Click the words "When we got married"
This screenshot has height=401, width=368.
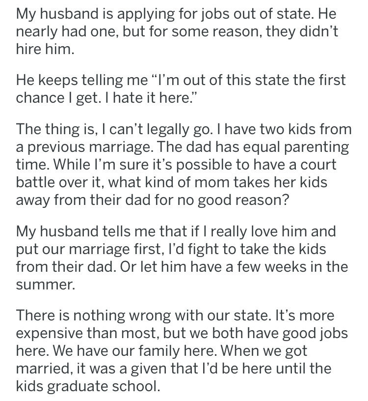[x=173, y=359]
